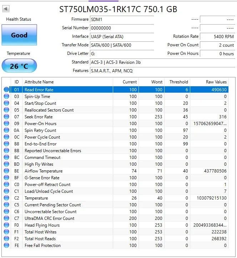Select status icon of Current Pending Sector Count row
This screenshot has height=258, width=237.
(6, 205)
